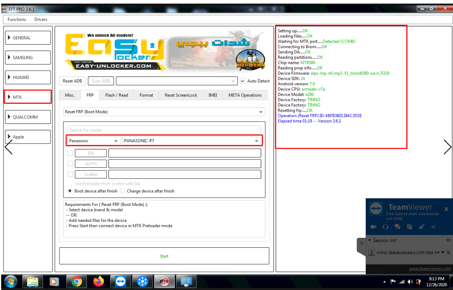The image size is (453, 290).
Task: Close the TeamViewer panel with X
Action: point(446,209)
